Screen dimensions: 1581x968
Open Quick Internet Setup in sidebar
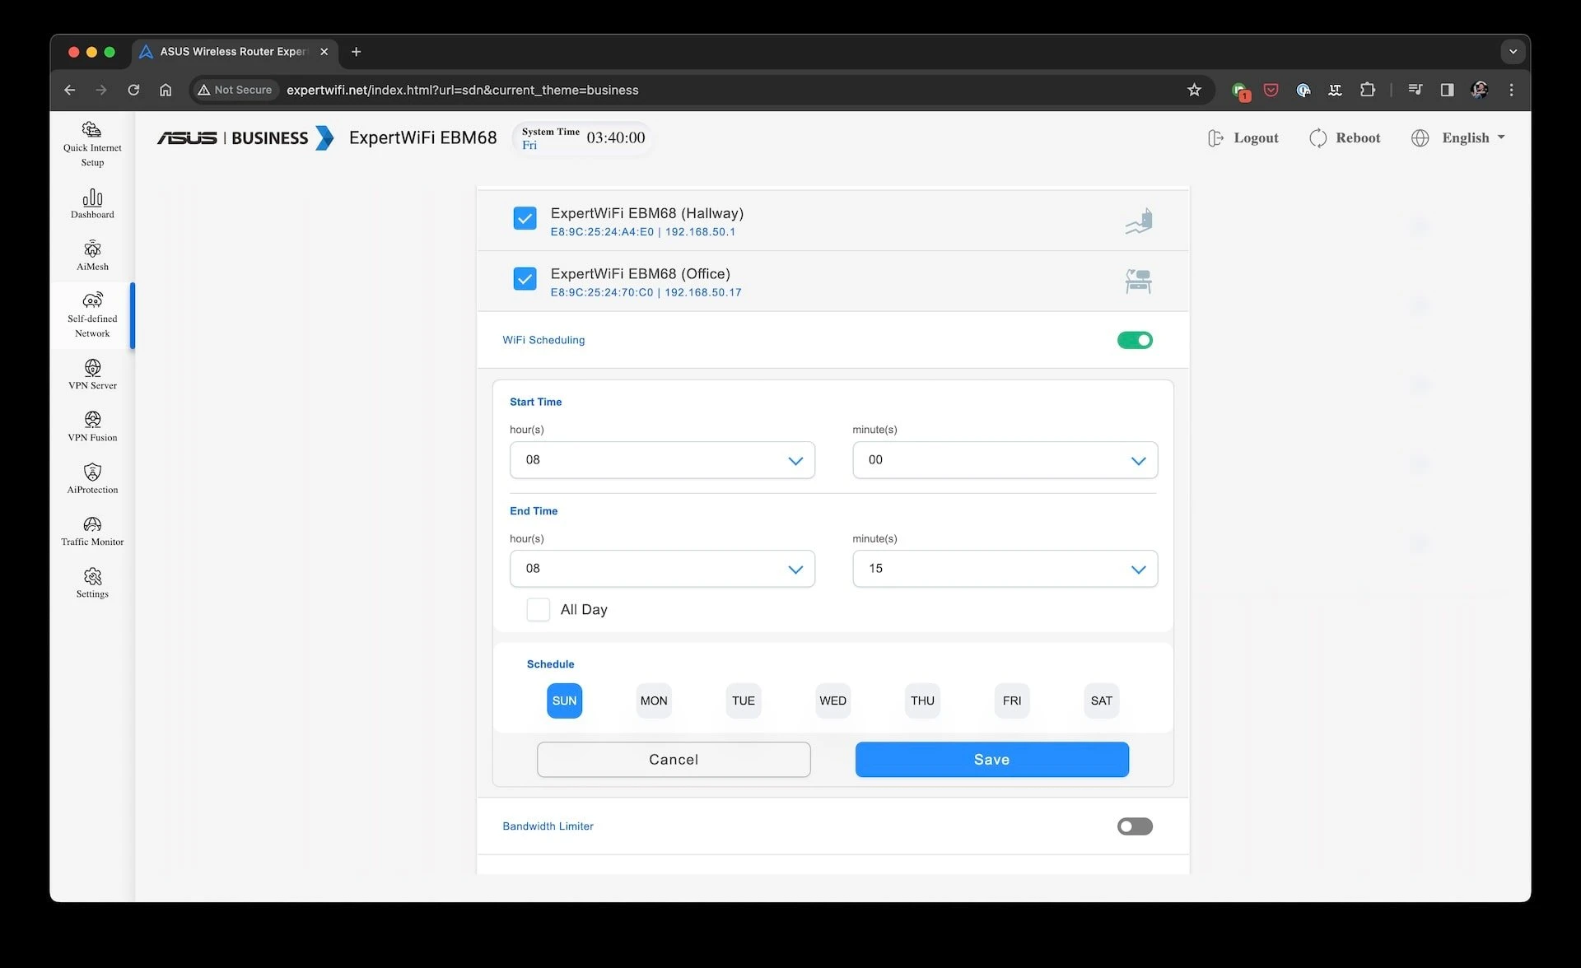point(92,144)
